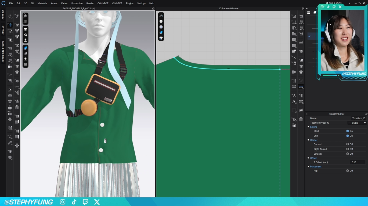Open Twitch icon in bottom banner
Viewport: 368px width, 206px height.
pos(85,202)
